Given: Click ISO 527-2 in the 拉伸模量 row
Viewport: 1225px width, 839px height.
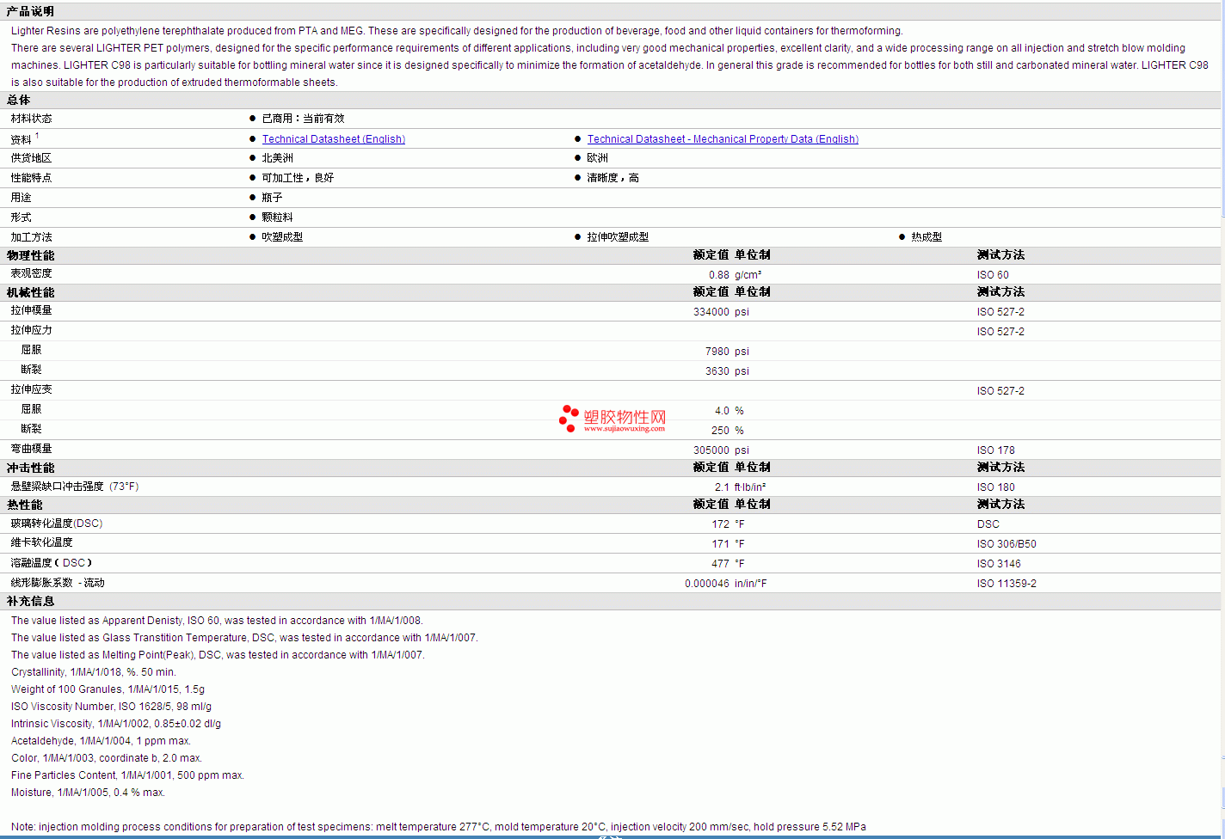Looking at the screenshot, I should [1000, 312].
